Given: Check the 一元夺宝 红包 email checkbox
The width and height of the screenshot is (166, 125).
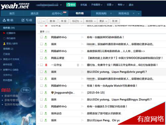Looking at the screenshot, I should tap(41, 65).
